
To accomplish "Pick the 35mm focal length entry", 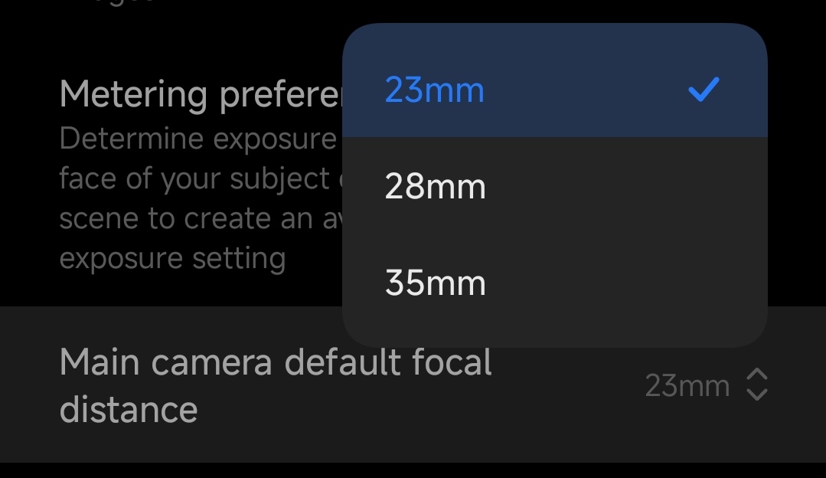I will click(x=434, y=282).
